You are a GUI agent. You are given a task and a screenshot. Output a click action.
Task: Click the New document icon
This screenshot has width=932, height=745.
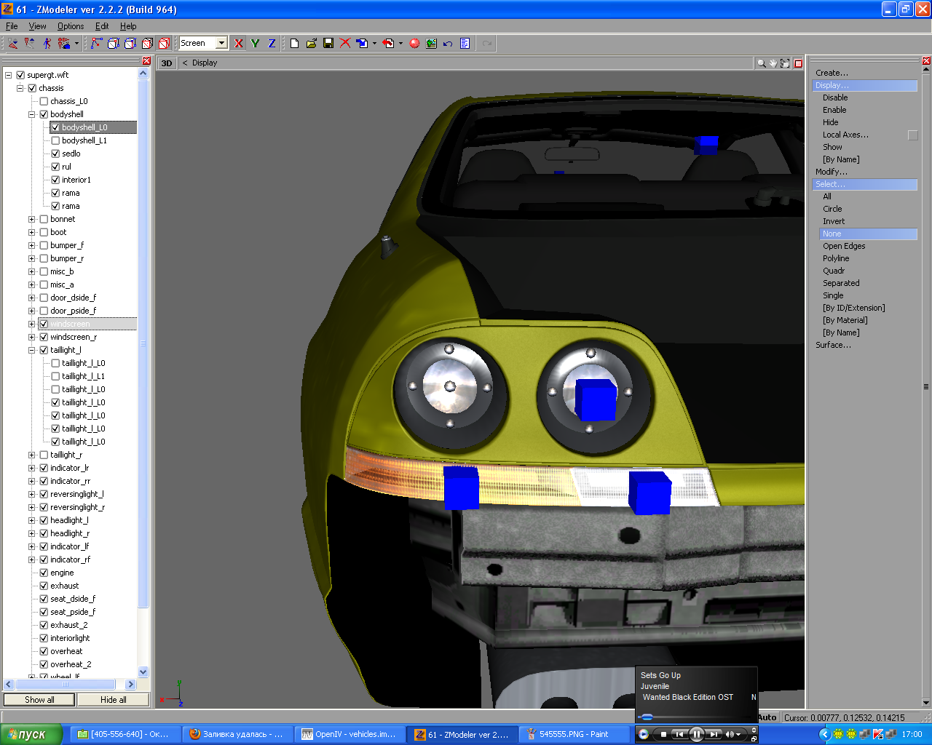tap(294, 44)
